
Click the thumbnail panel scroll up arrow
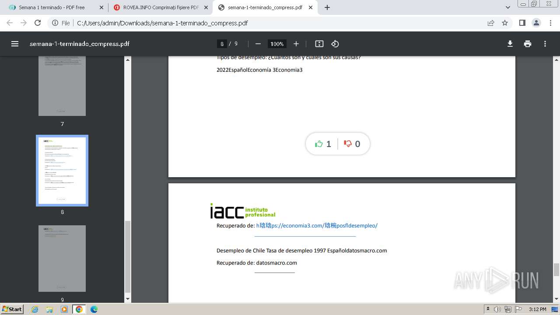pos(128,59)
